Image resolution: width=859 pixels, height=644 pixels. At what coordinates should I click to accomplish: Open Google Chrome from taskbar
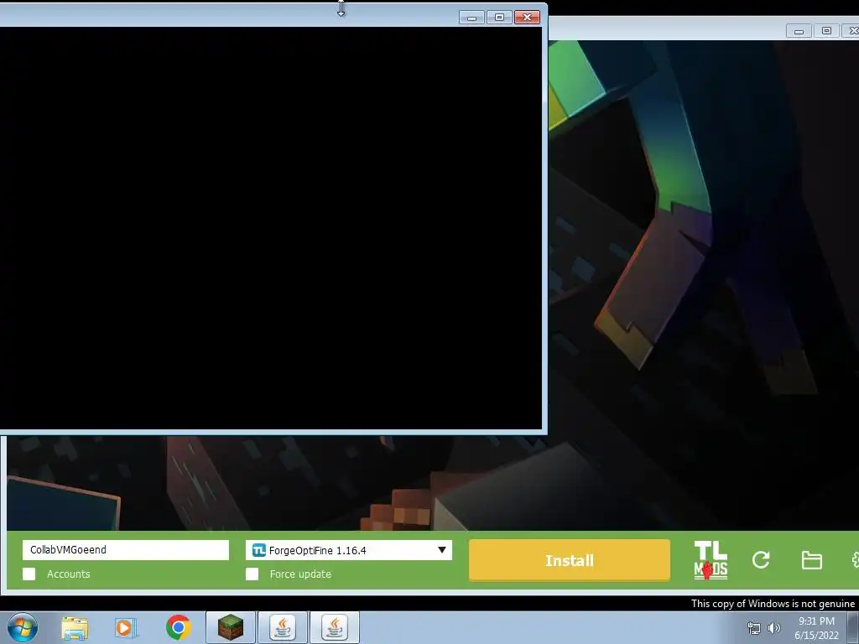pos(178,627)
